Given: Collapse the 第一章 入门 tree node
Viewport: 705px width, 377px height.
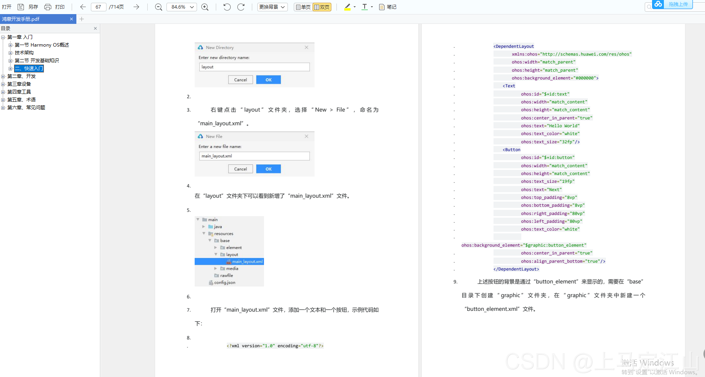Looking at the screenshot, I should [x=3, y=37].
